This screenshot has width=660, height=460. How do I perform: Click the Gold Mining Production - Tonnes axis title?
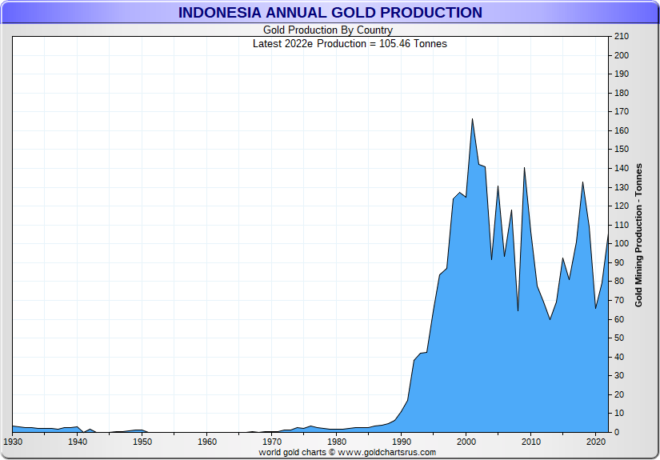point(638,234)
